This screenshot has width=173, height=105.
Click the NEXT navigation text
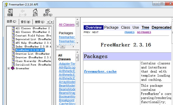coord(95,32)
